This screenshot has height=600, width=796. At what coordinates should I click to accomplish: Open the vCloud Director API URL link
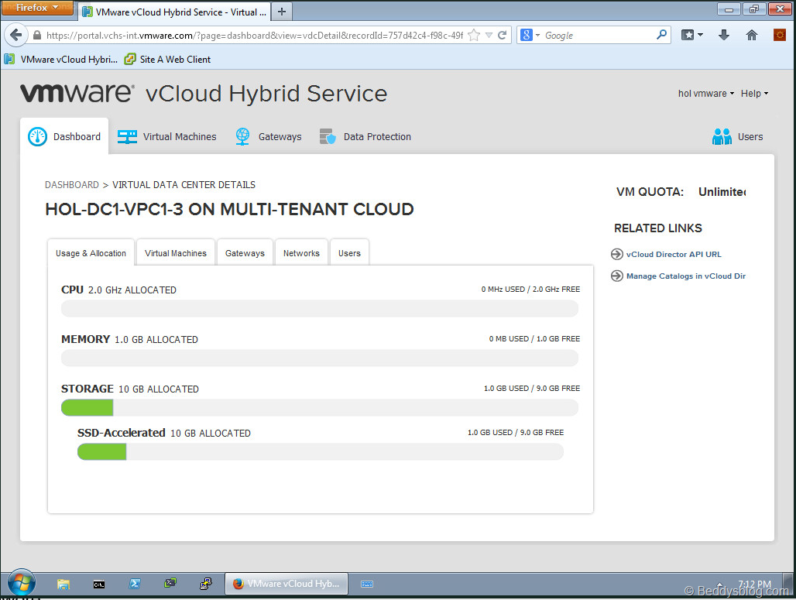(674, 254)
